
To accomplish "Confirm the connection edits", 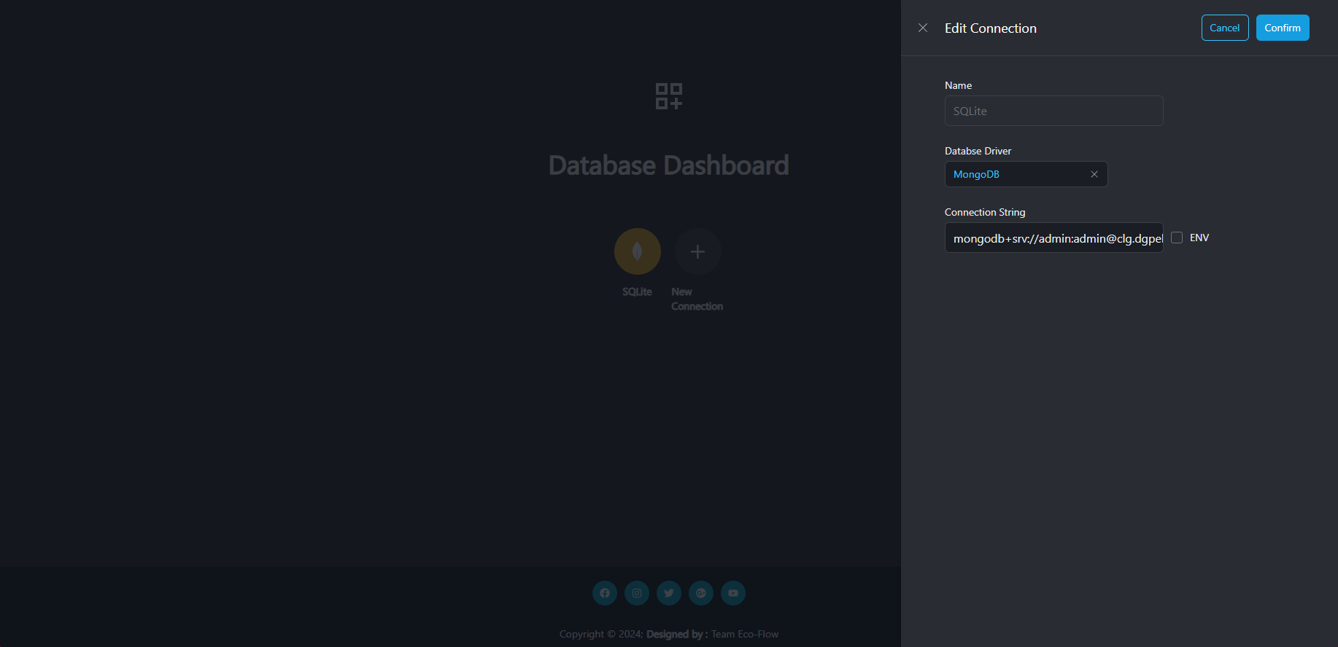I will click(x=1283, y=28).
